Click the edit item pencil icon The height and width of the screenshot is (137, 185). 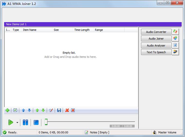pyautogui.click(x=51, y=110)
